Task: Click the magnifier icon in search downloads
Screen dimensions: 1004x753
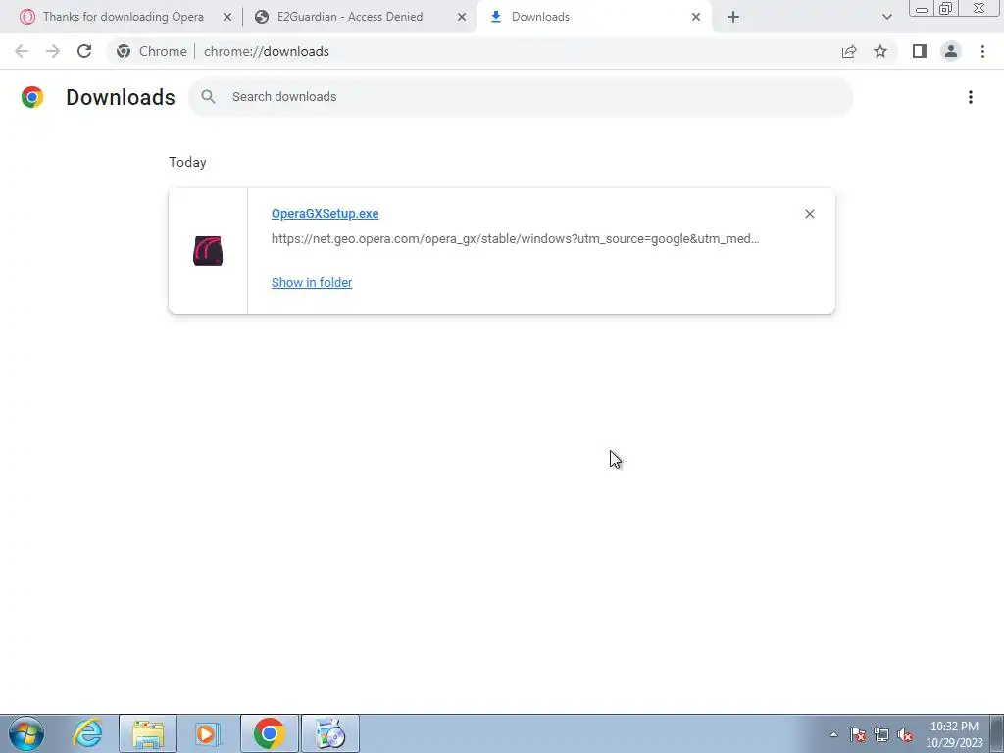Action: tap(208, 97)
